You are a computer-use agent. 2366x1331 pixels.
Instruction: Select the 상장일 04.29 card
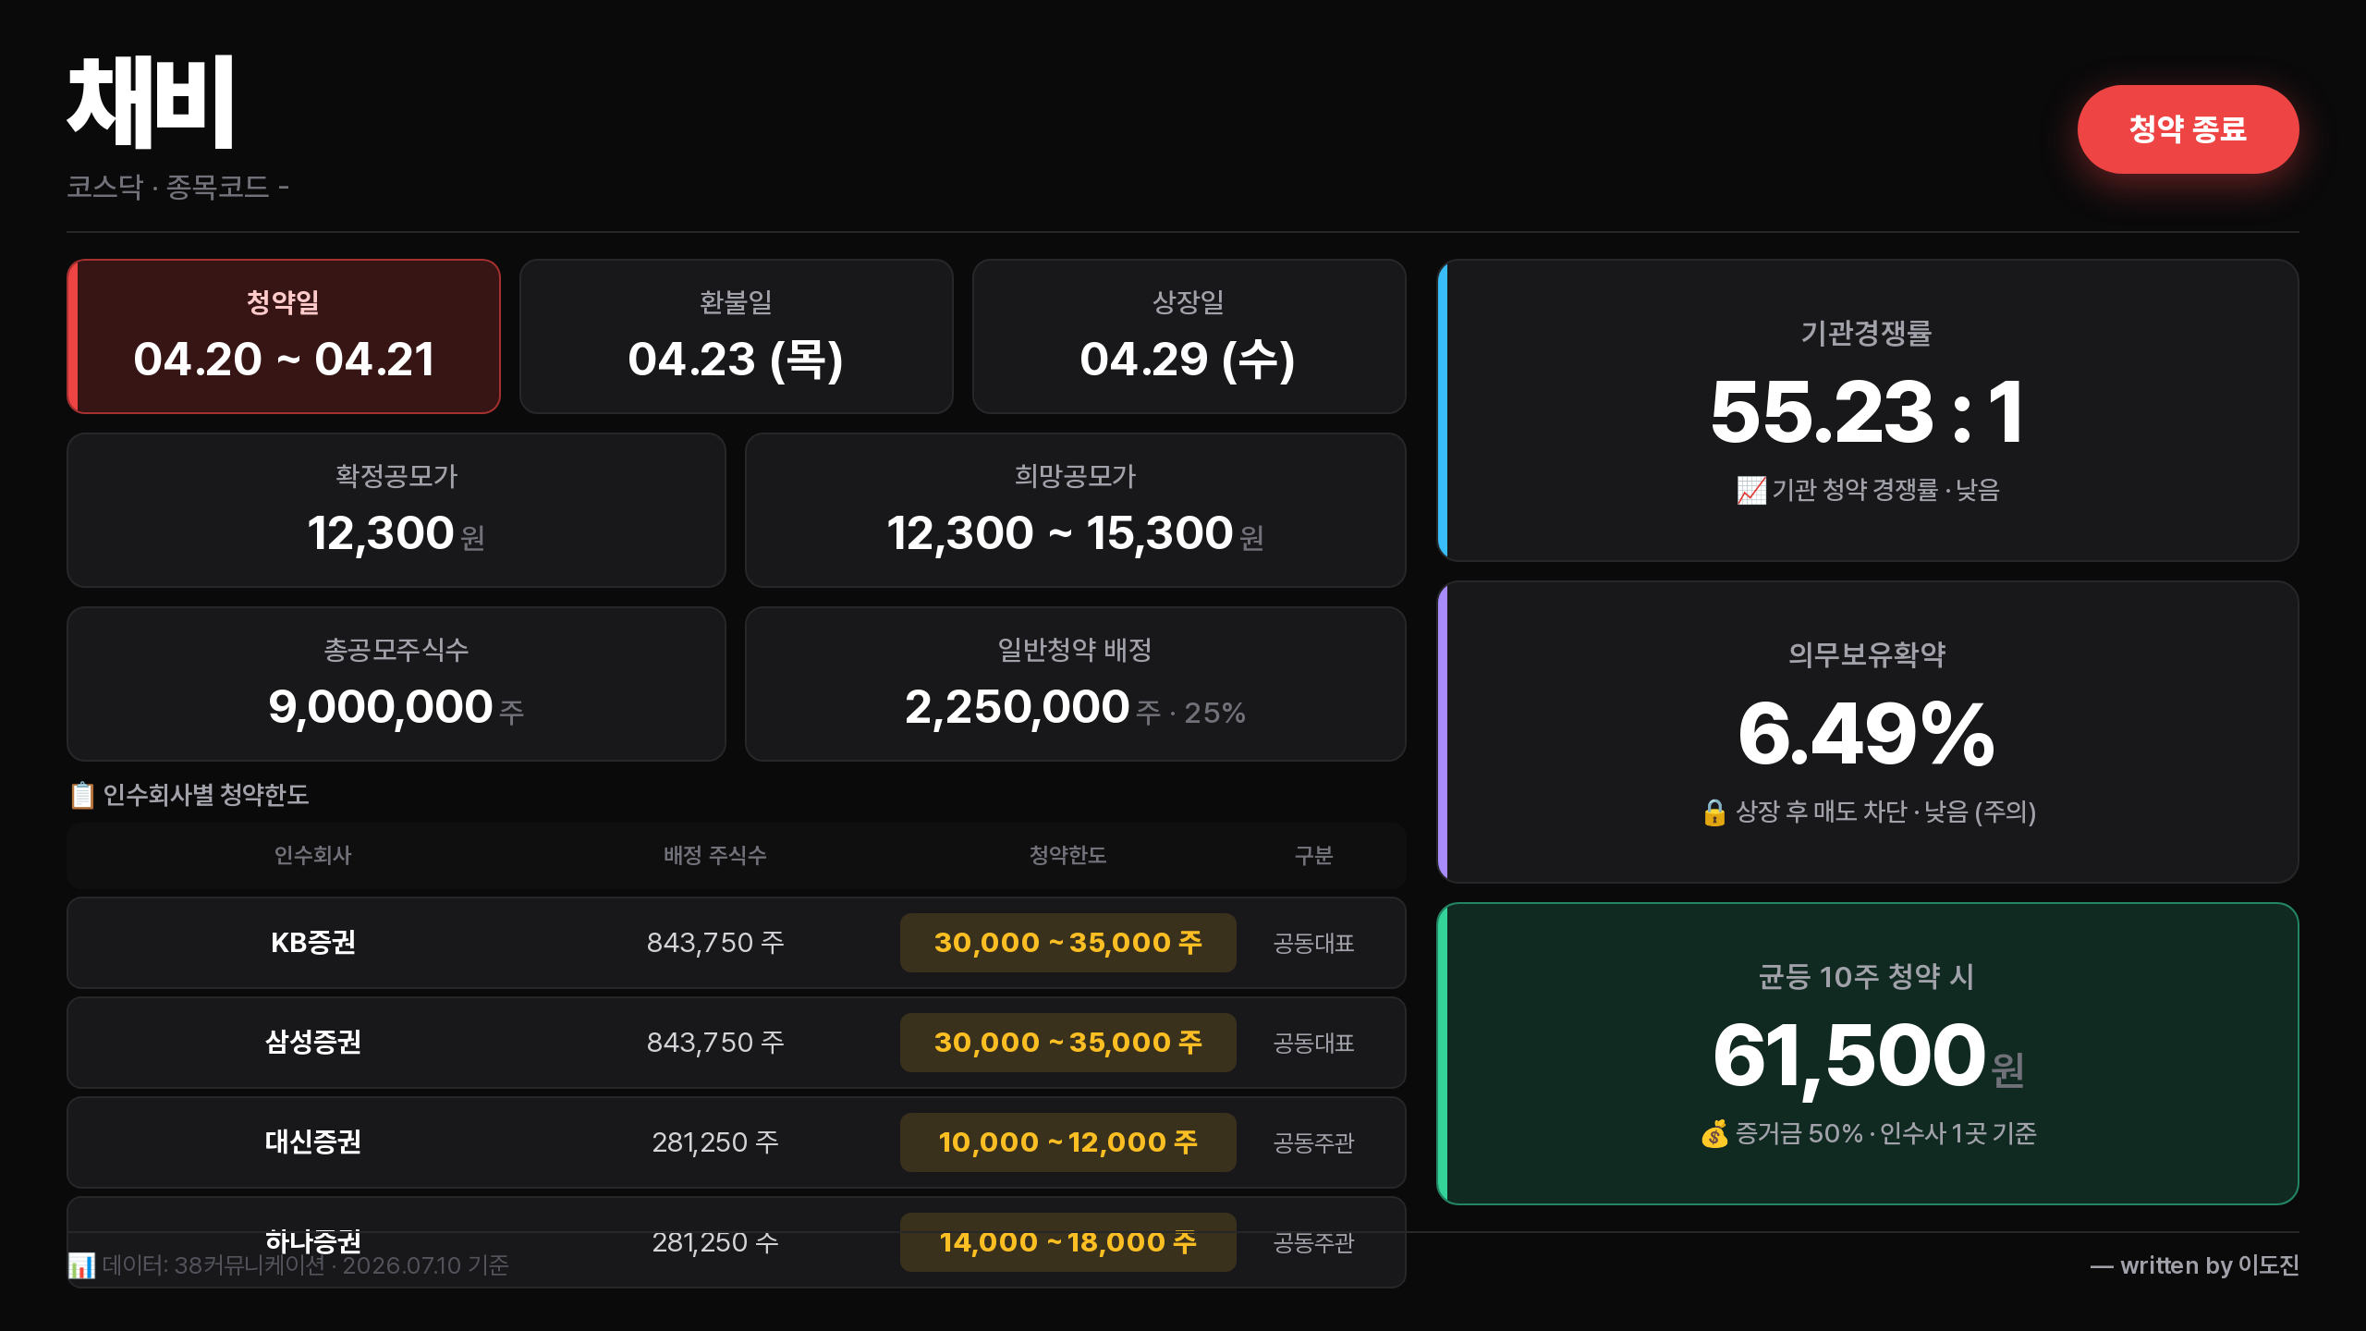1189,336
